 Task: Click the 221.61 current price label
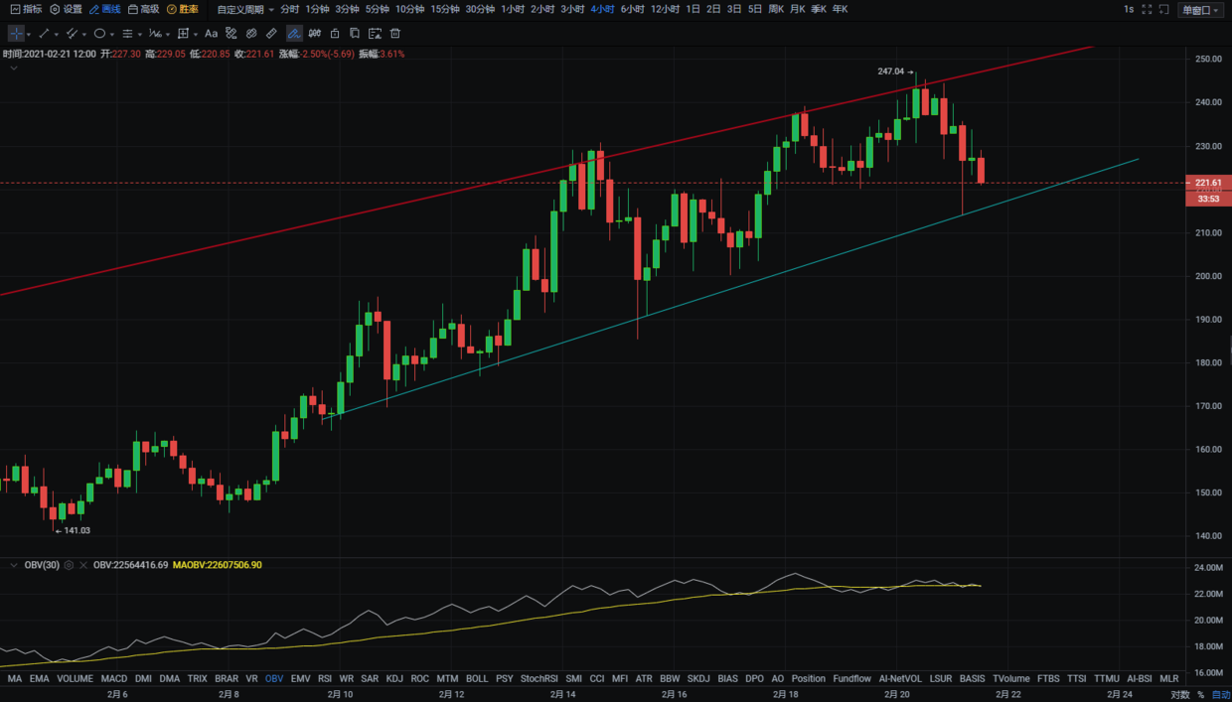coord(1207,183)
